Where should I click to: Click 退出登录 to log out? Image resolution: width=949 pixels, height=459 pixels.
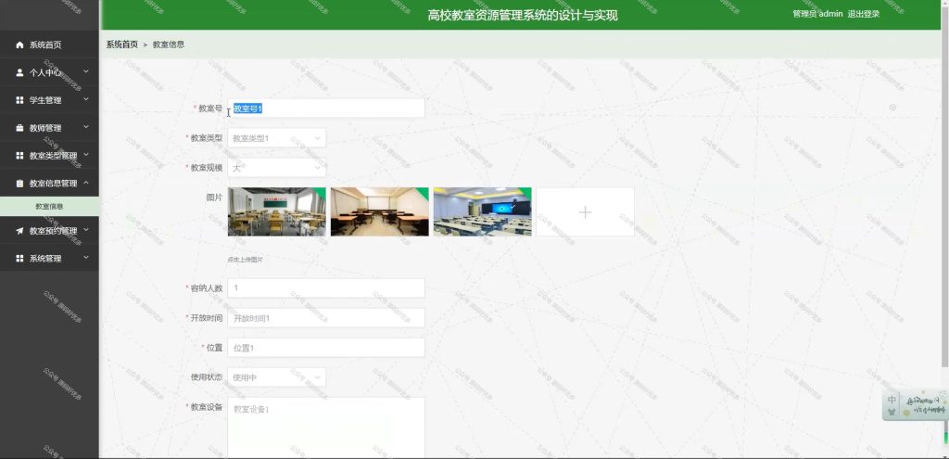(863, 15)
